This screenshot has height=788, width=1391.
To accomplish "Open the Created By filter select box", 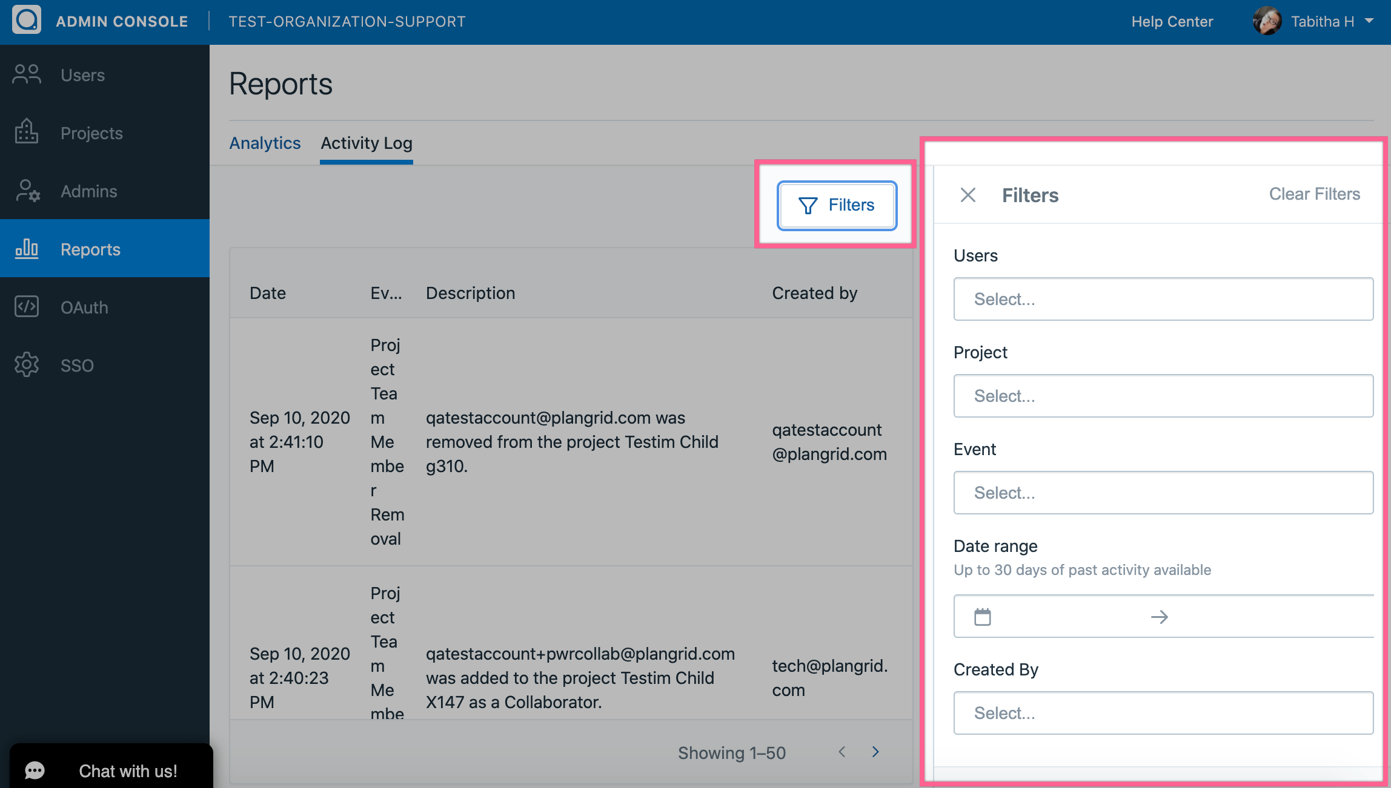I will coord(1163,713).
